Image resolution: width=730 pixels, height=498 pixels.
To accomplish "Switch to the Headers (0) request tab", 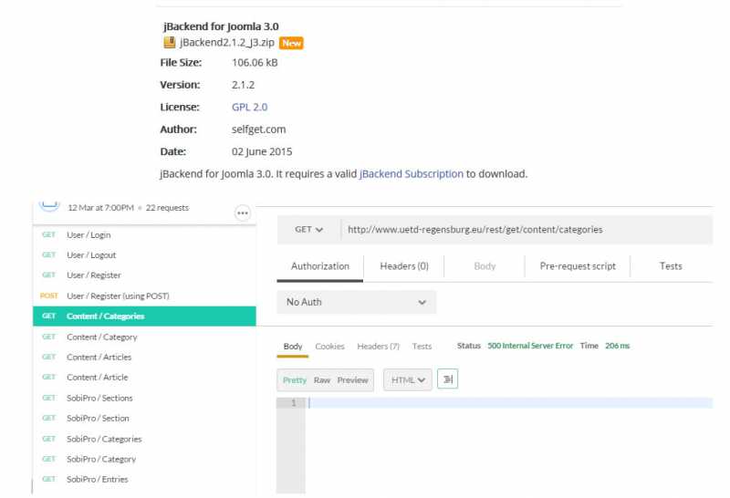I will point(404,266).
